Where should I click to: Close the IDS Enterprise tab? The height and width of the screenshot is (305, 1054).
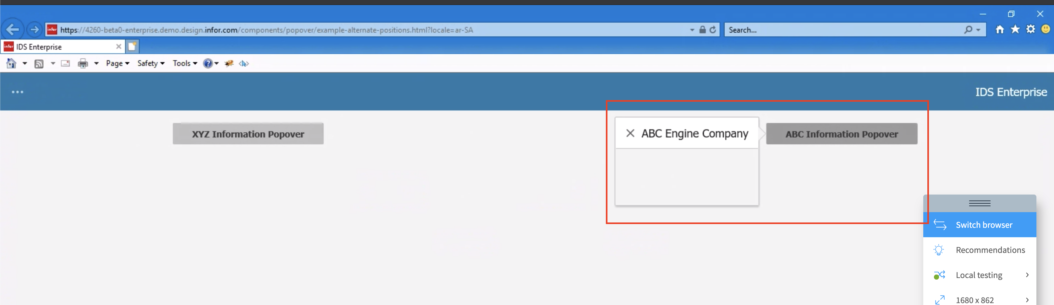pyautogui.click(x=119, y=46)
